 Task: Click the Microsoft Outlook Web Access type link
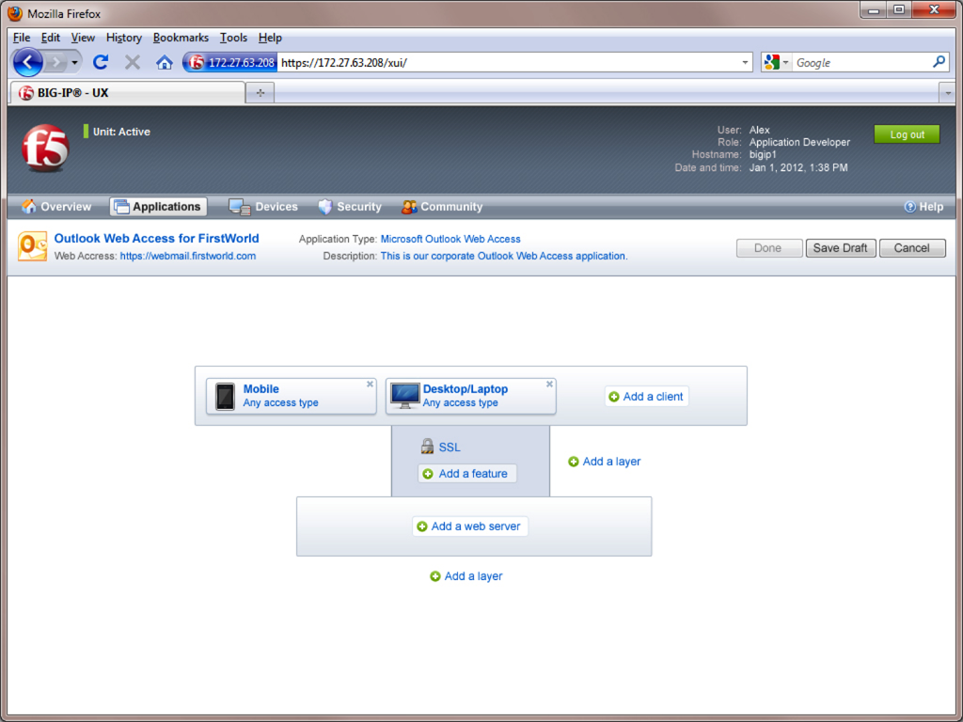[450, 240]
